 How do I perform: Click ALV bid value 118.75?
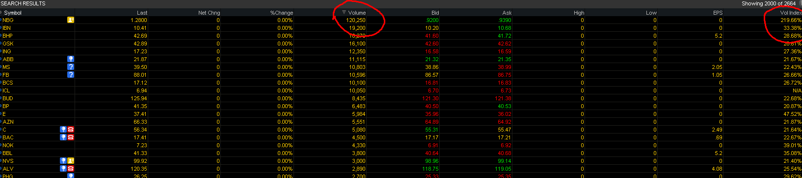[x=430, y=169]
